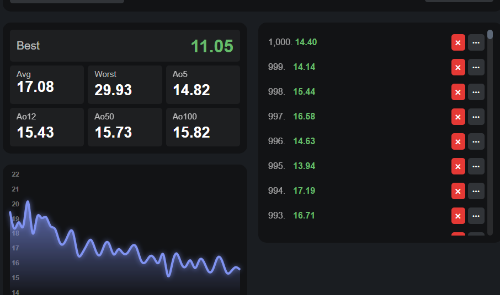Screen dimensions: 500x295
Task: Open three-dot menu for solve 994
Action: click(x=476, y=192)
